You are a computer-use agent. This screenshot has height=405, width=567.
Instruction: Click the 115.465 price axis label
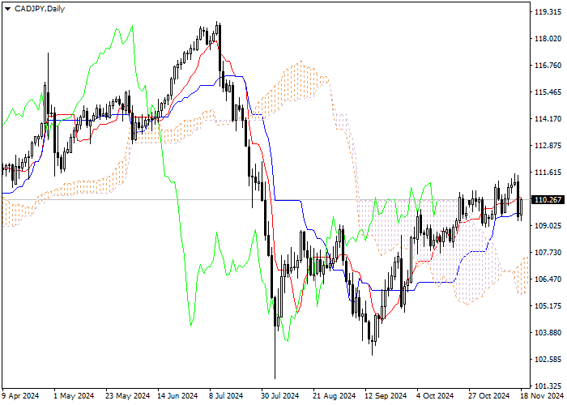(548, 92)
